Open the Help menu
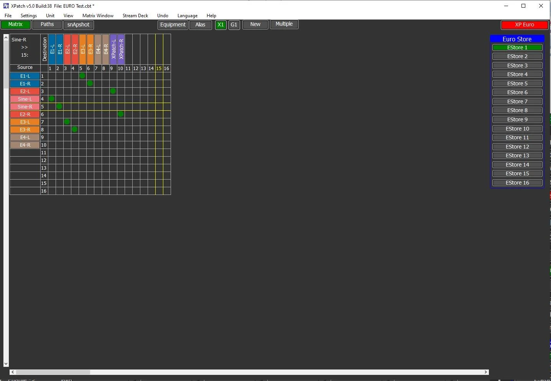This screenshot has height=381, width=551. [x=211, y=16]
